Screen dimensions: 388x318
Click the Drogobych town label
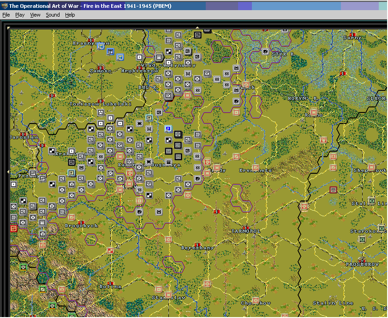pos(81,225)
